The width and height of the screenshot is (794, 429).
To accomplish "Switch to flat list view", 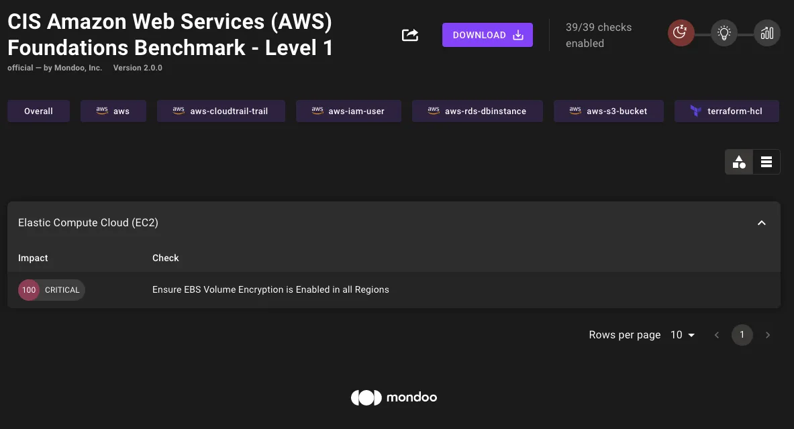I will pos(766,162).
